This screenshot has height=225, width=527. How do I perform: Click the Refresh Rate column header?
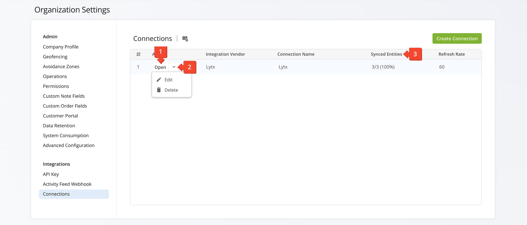451,54
